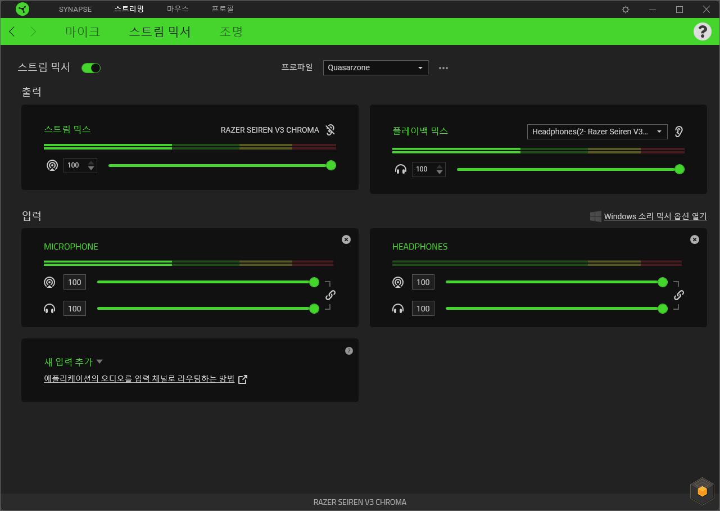Open the 조명 sub-tab
The width and height of the screenshot is (720, 511).
click(x=231, y=31)
